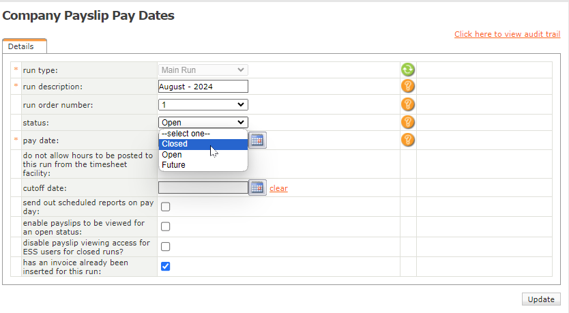569x313 pixels.
Task: Pick the Open option in status list
Action: pos(172,155)
